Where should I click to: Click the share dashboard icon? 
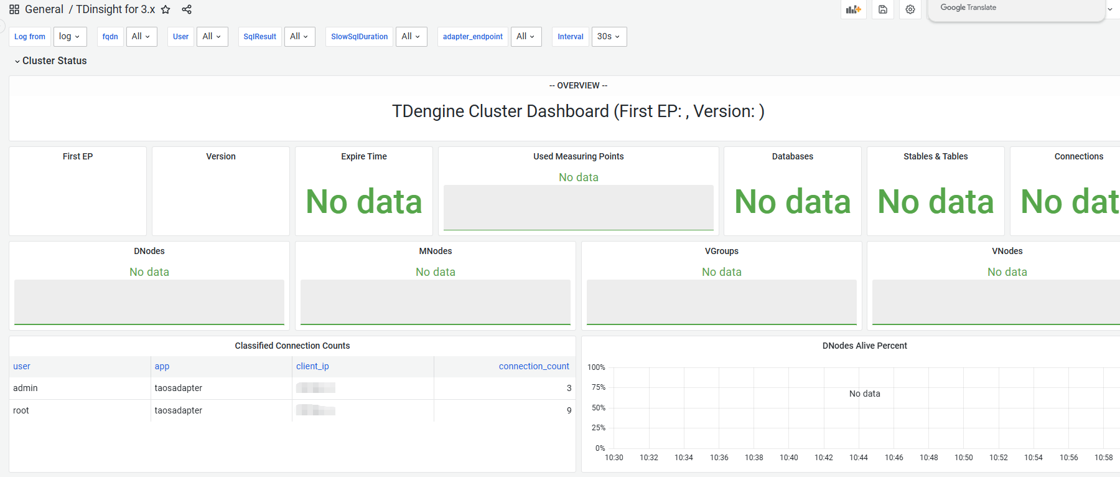pyautogui.click(x=187, y=9)
